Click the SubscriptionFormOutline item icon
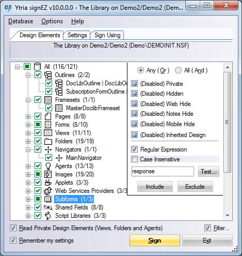Image resolution: width=242 pixels, height=256 pixels. tap(59, 92)
